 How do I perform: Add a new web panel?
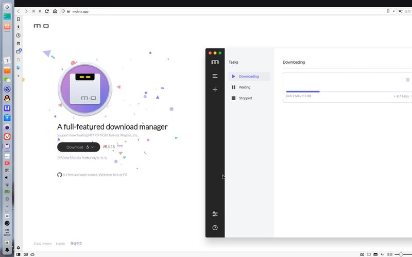pos(19,76)
